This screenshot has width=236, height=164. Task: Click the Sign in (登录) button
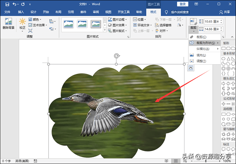183,4
